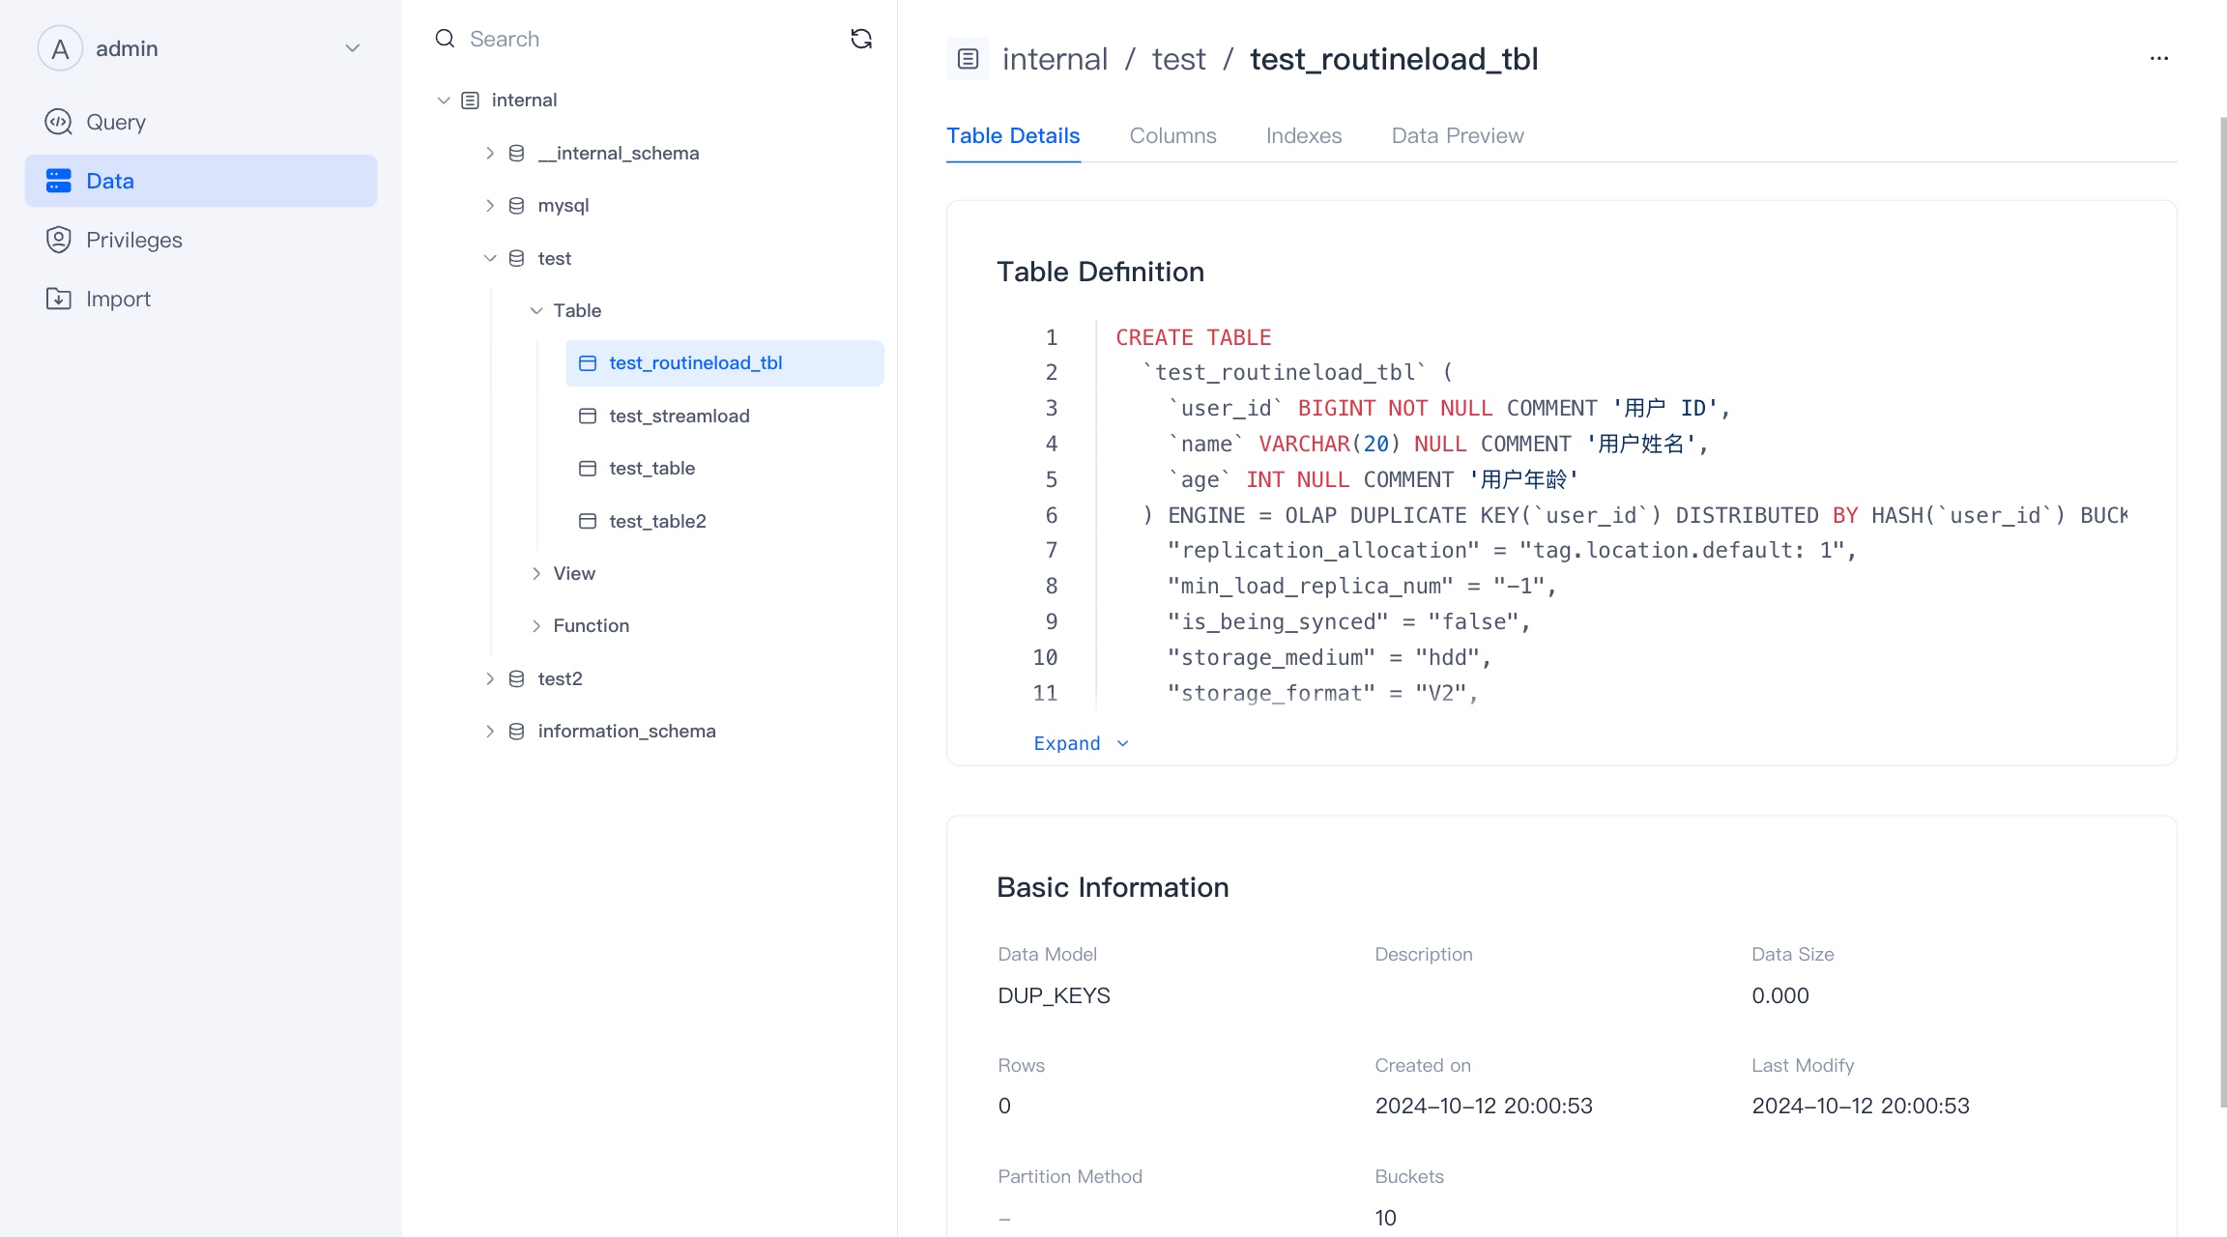Collapse the internal catalog tree node
Screen dimensions: 2227x1237
pyautogui.click(x=444, y=101)
